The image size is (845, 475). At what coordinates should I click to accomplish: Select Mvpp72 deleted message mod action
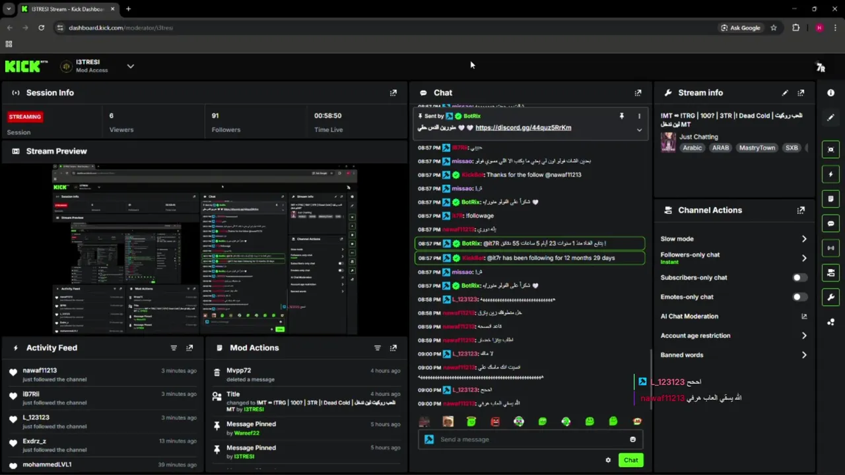[x=306, y=375]
